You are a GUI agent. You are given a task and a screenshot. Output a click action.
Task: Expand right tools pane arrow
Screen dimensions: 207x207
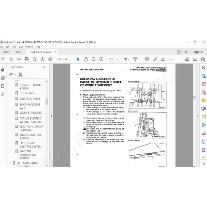pyautogui.click(x=198, y=116)
